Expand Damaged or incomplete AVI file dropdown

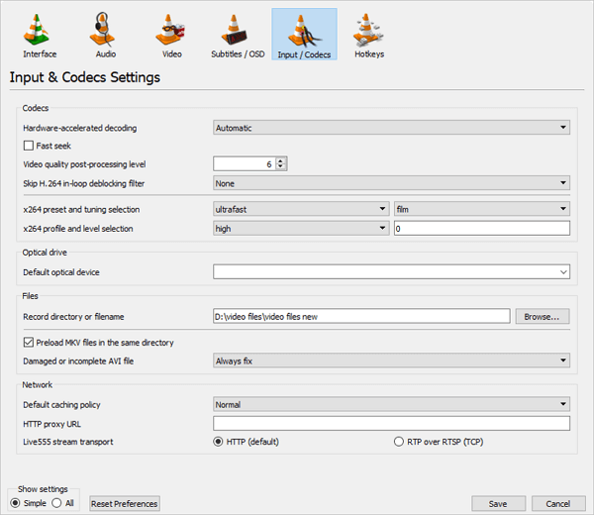point(391,360)
